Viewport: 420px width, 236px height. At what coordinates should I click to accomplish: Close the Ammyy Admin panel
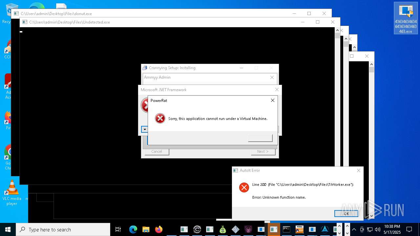[272, 77]
